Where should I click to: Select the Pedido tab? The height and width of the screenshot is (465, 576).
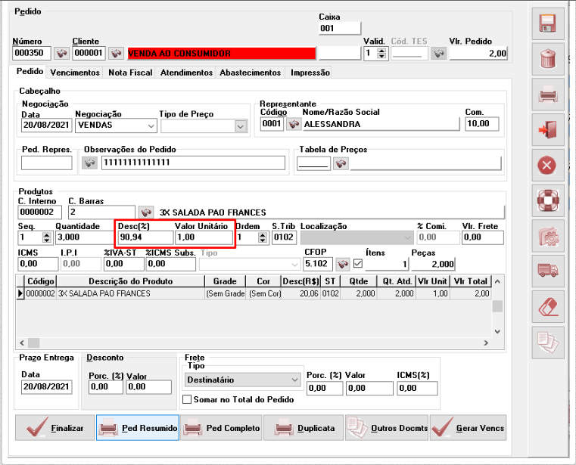pyautogui.click(x=30, y=71)
